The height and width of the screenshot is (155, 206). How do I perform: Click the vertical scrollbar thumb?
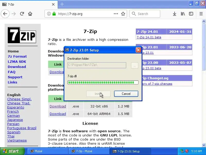(204, 47)
